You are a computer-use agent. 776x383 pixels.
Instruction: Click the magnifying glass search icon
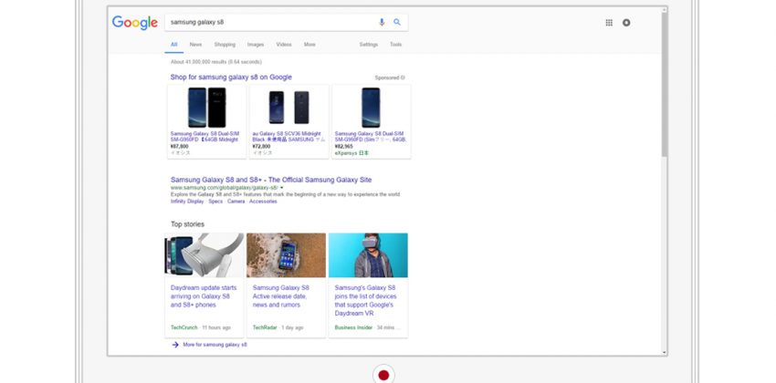pos(397,22)
